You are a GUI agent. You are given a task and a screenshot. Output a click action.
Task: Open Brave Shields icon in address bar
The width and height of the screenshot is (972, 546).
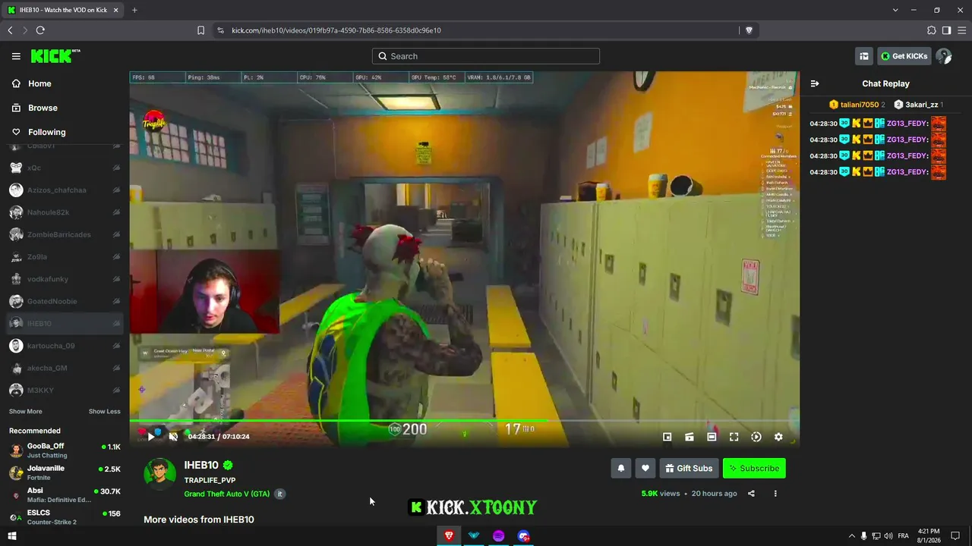pos(749,30)
